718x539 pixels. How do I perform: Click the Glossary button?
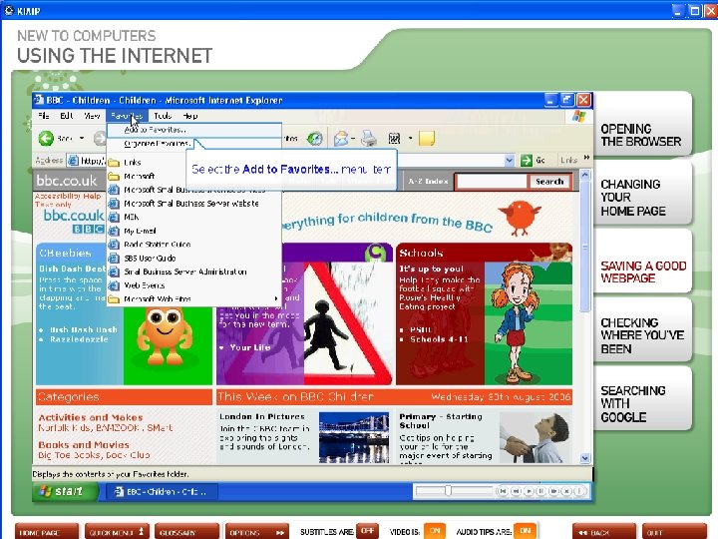[186, 532]
